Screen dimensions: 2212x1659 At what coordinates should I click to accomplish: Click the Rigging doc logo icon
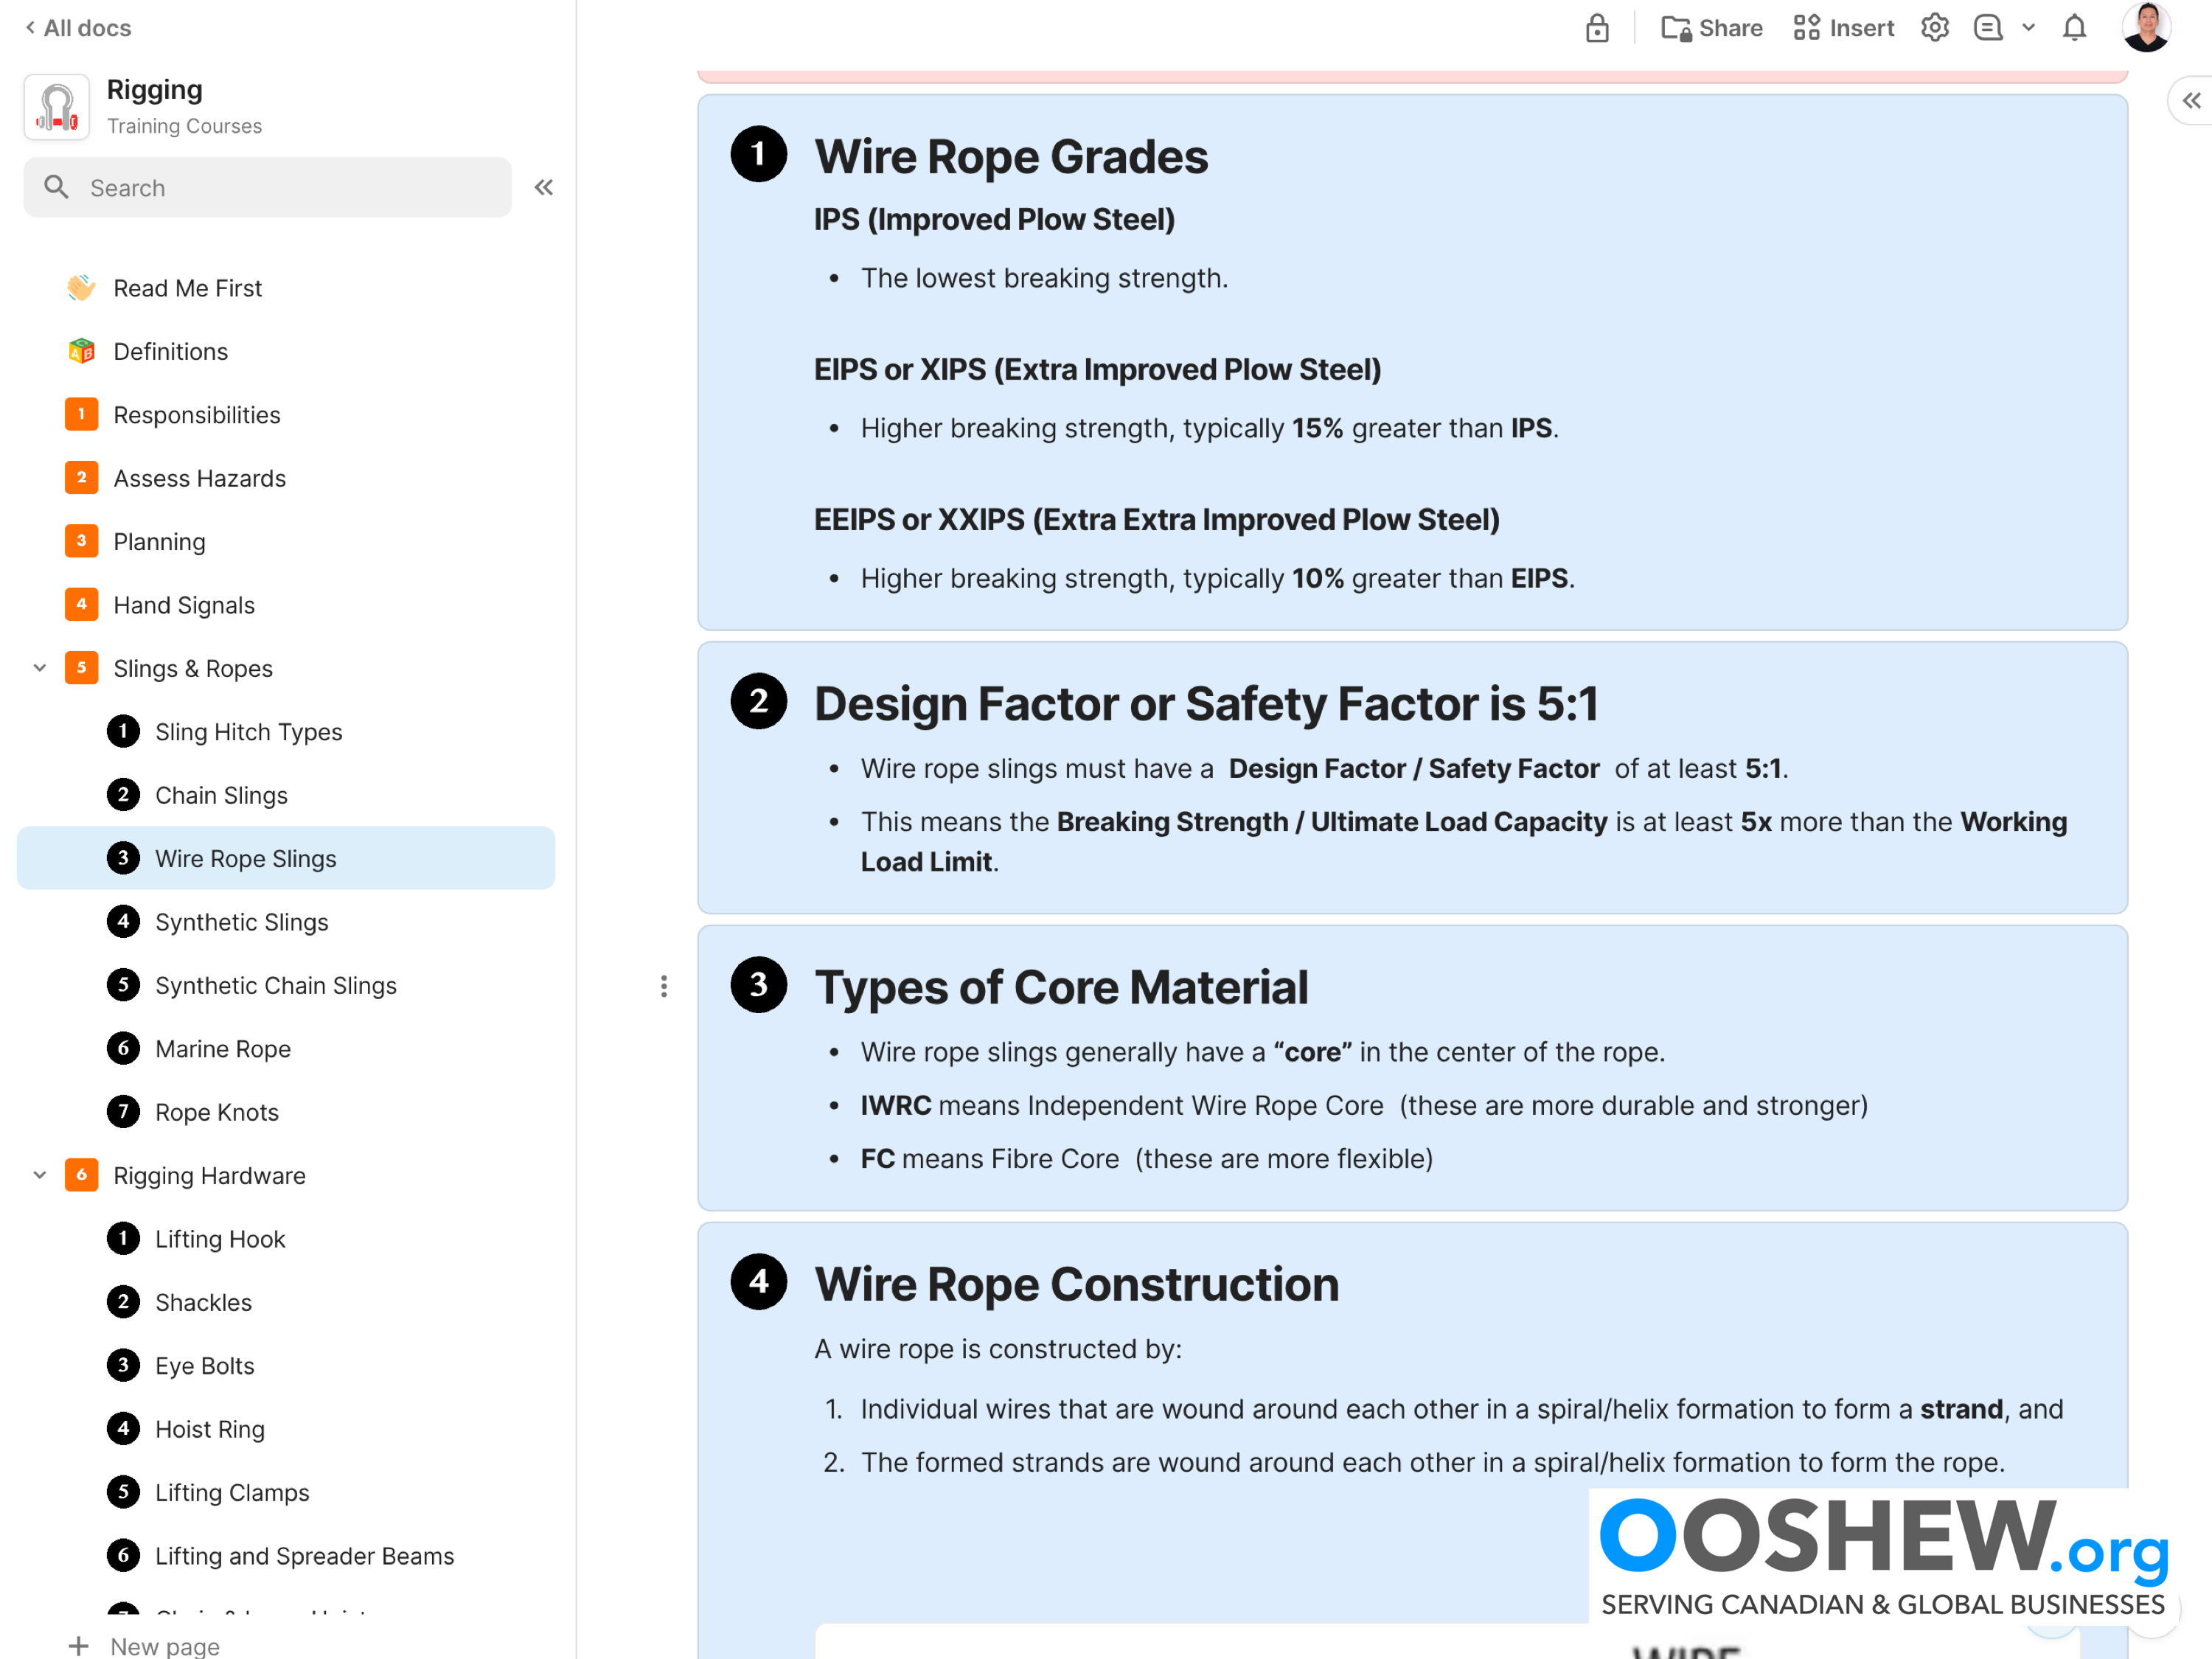[x=57, y=107]
